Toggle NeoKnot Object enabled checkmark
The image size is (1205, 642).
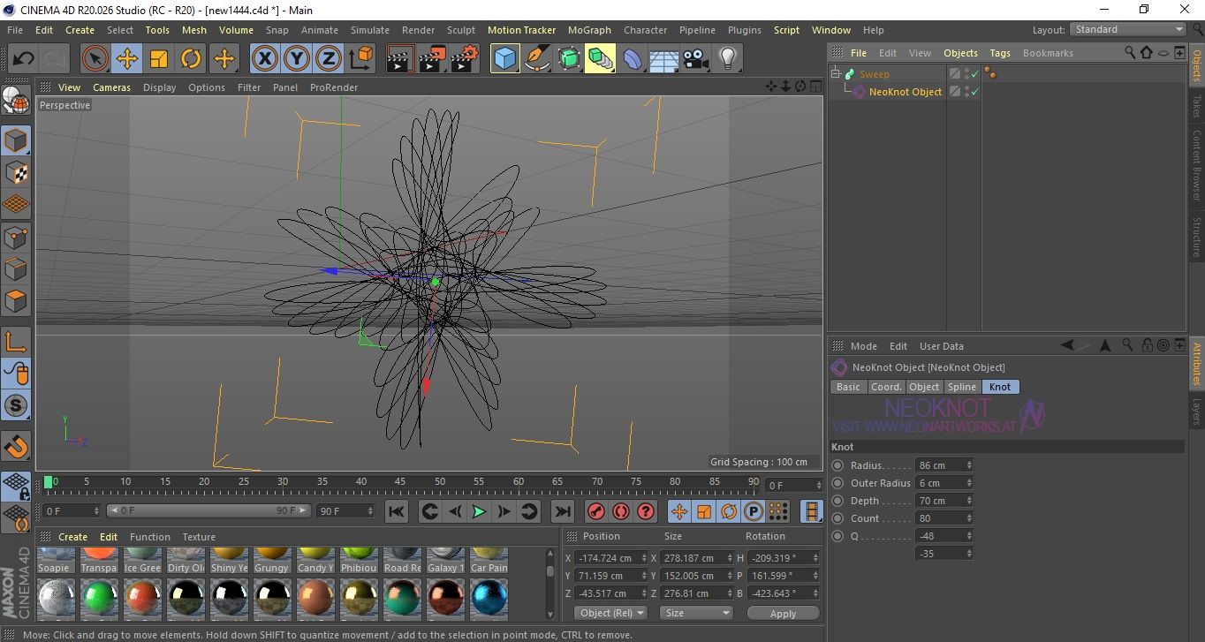(x=975, y=92)
